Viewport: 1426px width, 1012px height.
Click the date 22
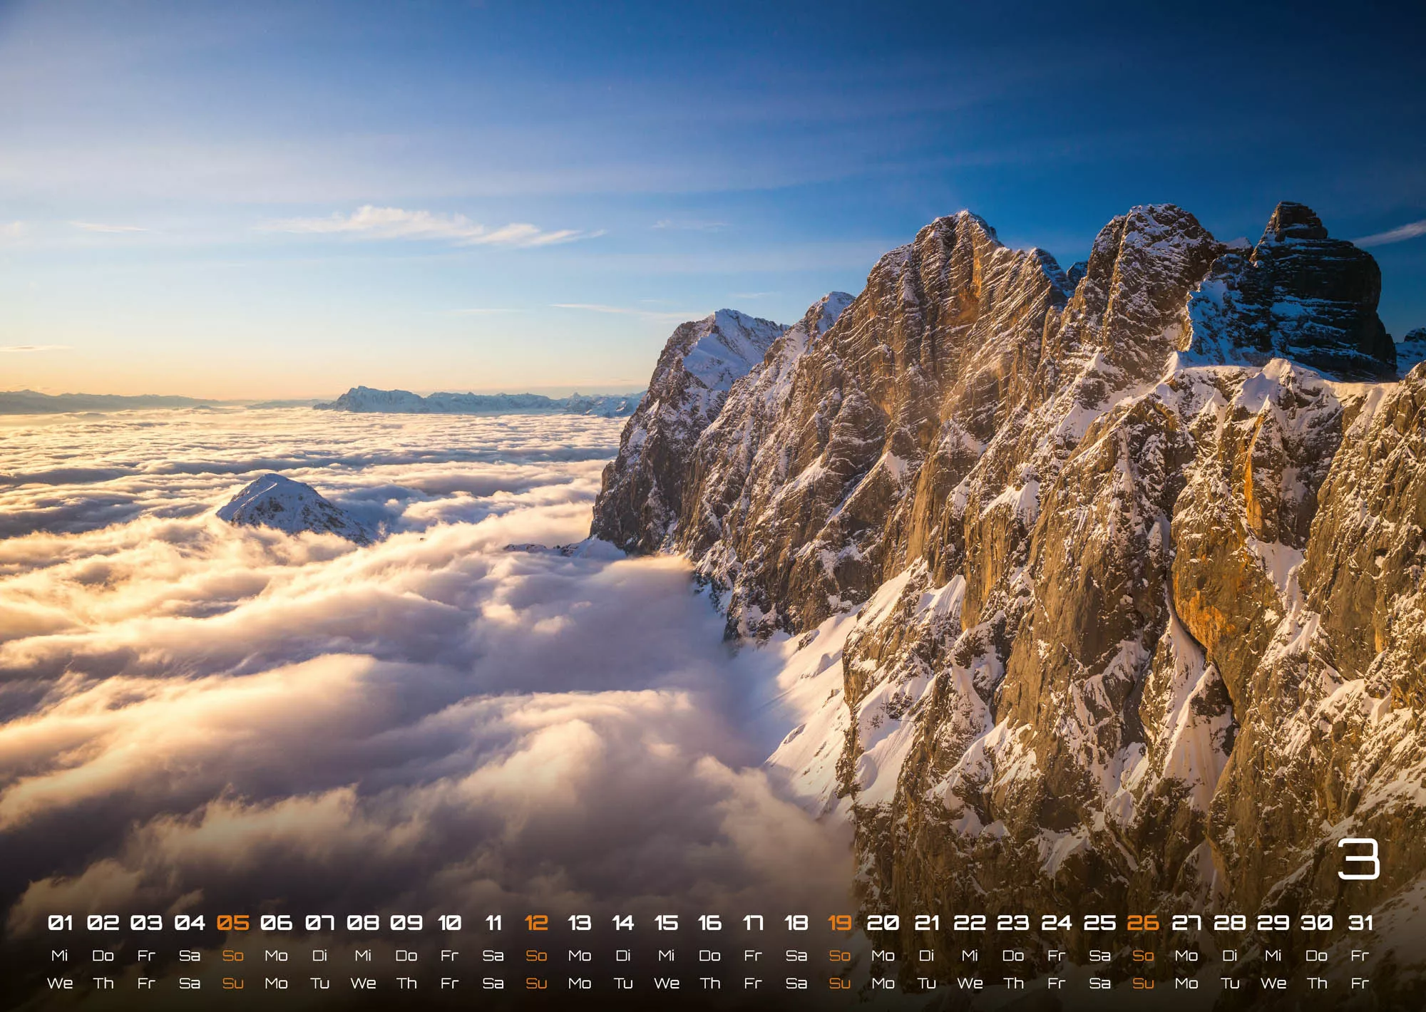970,923
